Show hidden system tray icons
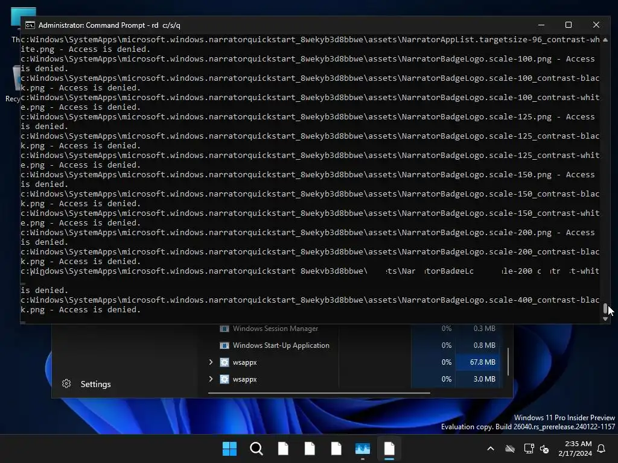618x463 pixels. 491,449
